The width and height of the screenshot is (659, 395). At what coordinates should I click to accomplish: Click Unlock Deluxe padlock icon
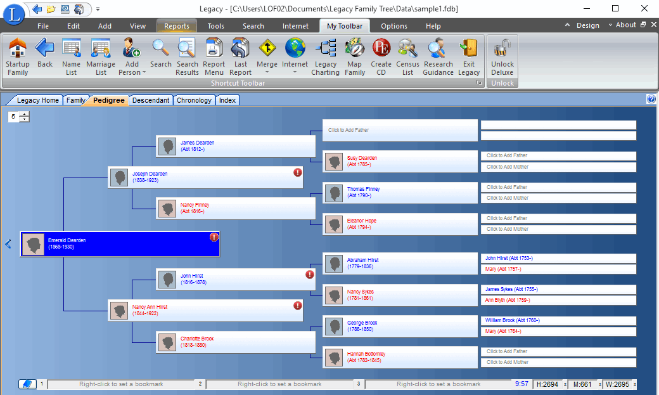[x=502, y=48]
